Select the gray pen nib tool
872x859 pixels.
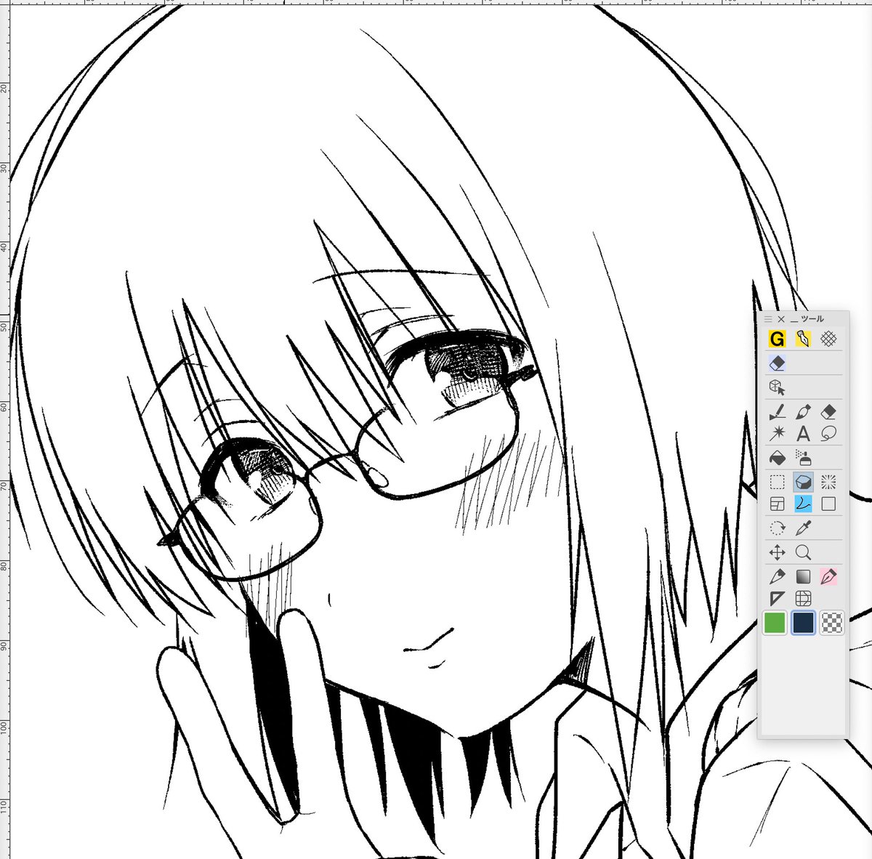[x=777, y=577]
